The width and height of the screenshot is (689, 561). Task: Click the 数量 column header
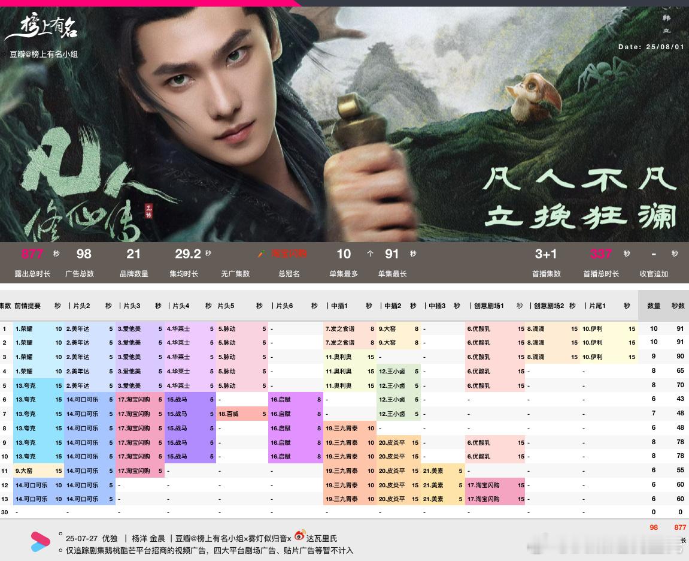click(654, 305)
